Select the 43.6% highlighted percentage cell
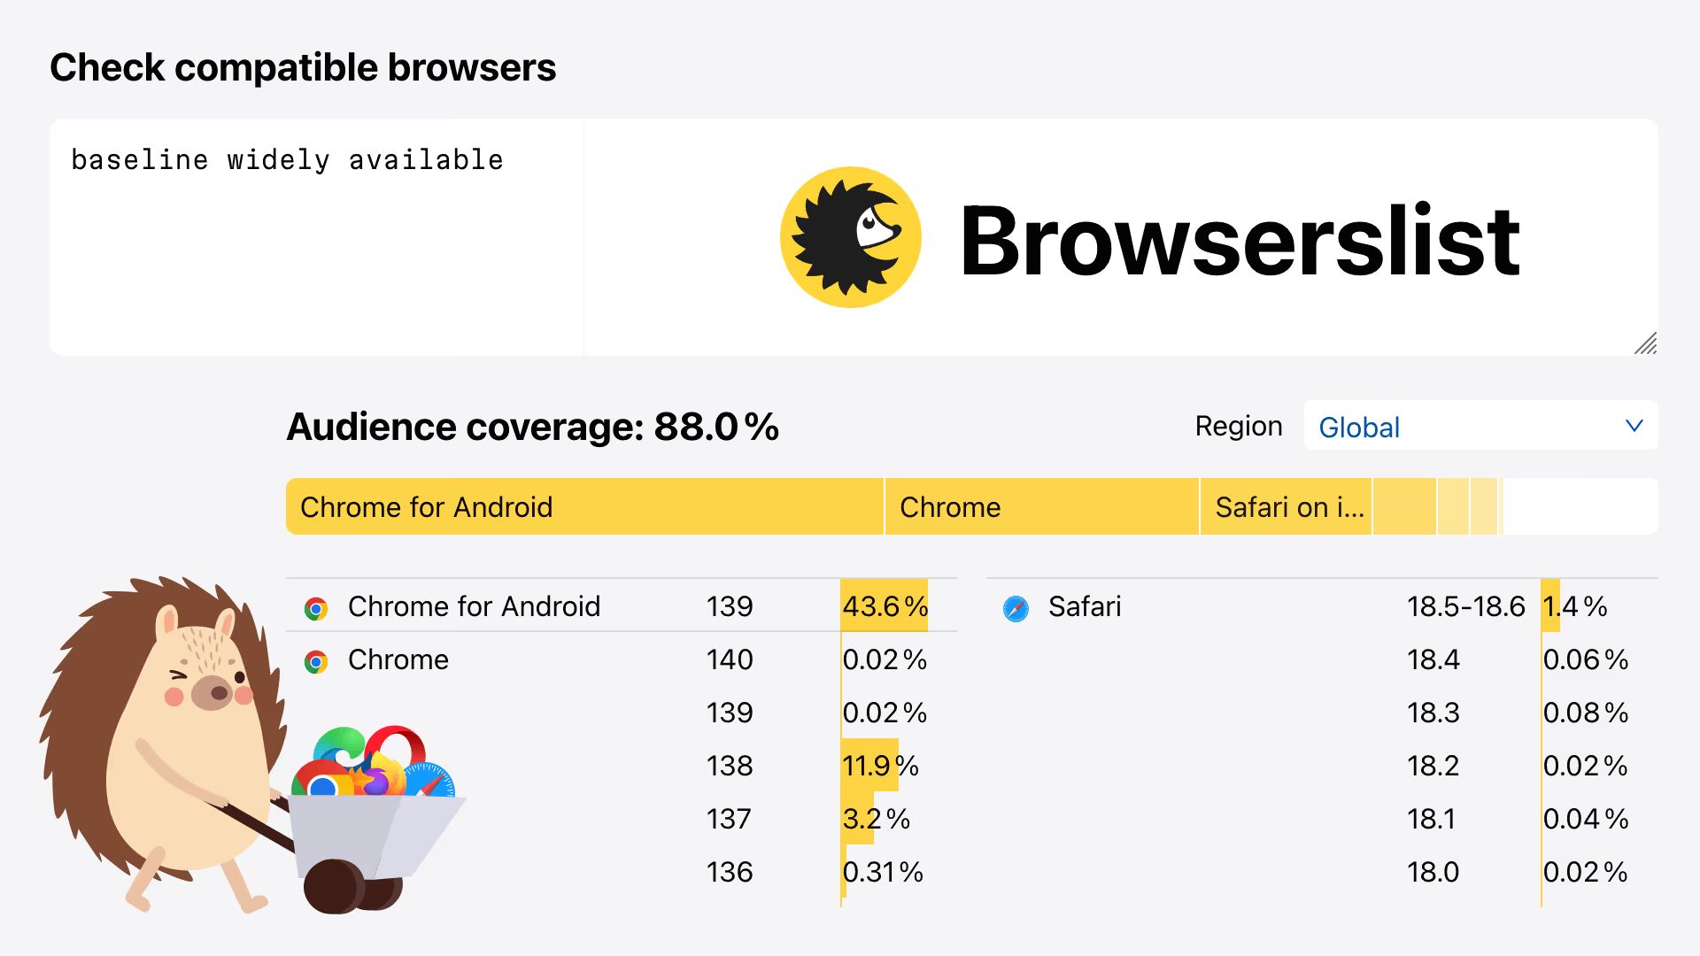Viewport: 1700px width, 956px height. tap(884, 607)
